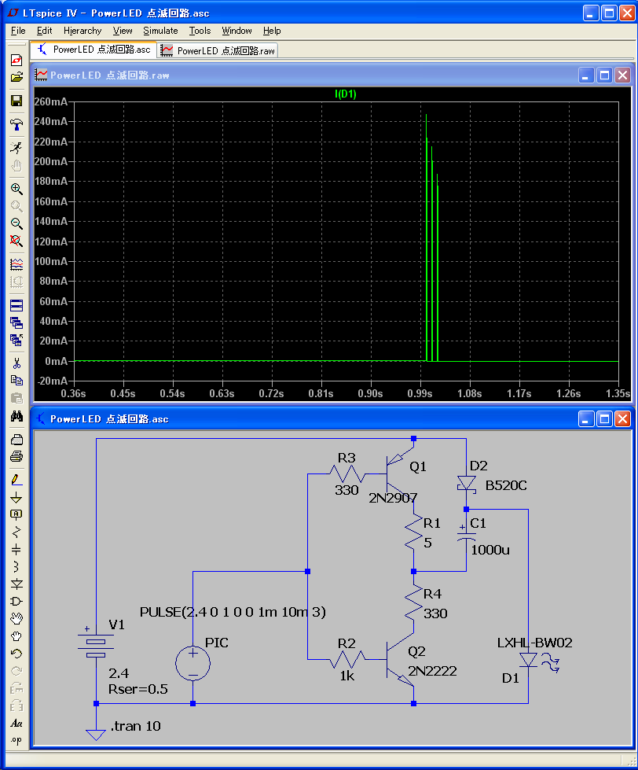Click the Copy documents icon
Image resolution: width=638 pixels, height=770 pixels.
[x=16, y=381]
